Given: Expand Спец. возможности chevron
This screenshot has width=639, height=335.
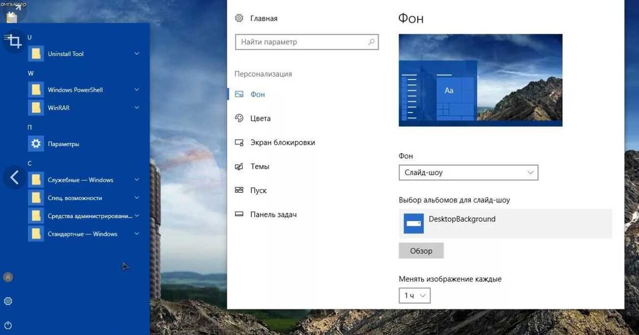Looking at the screenshot, I should coord(137,198).
